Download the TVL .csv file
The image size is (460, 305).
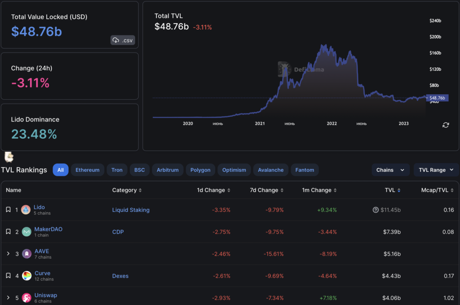(x=123, y=40)
